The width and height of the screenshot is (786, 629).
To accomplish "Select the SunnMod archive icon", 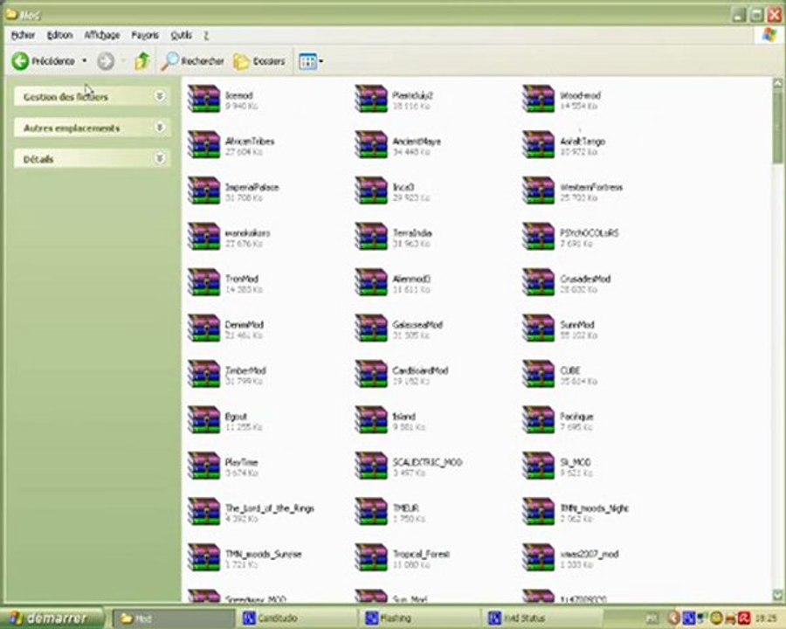I will [538, 328].
